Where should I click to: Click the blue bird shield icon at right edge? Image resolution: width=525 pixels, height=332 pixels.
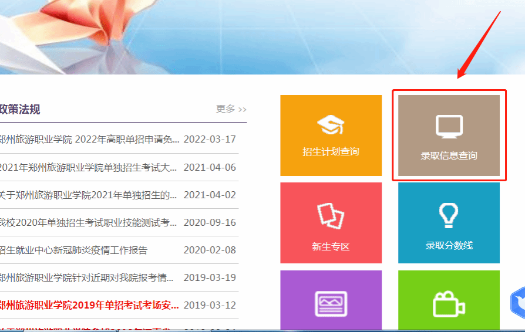point(518,303)
